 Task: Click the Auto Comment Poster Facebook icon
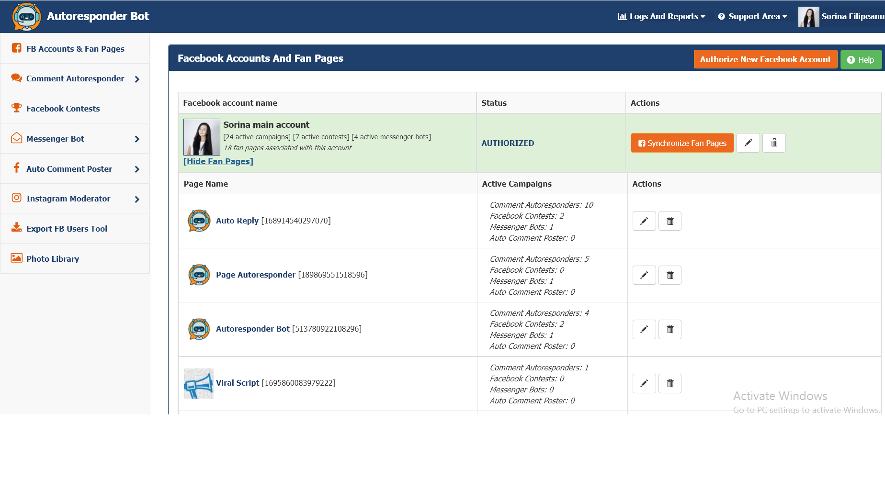(x=17, y=168)
